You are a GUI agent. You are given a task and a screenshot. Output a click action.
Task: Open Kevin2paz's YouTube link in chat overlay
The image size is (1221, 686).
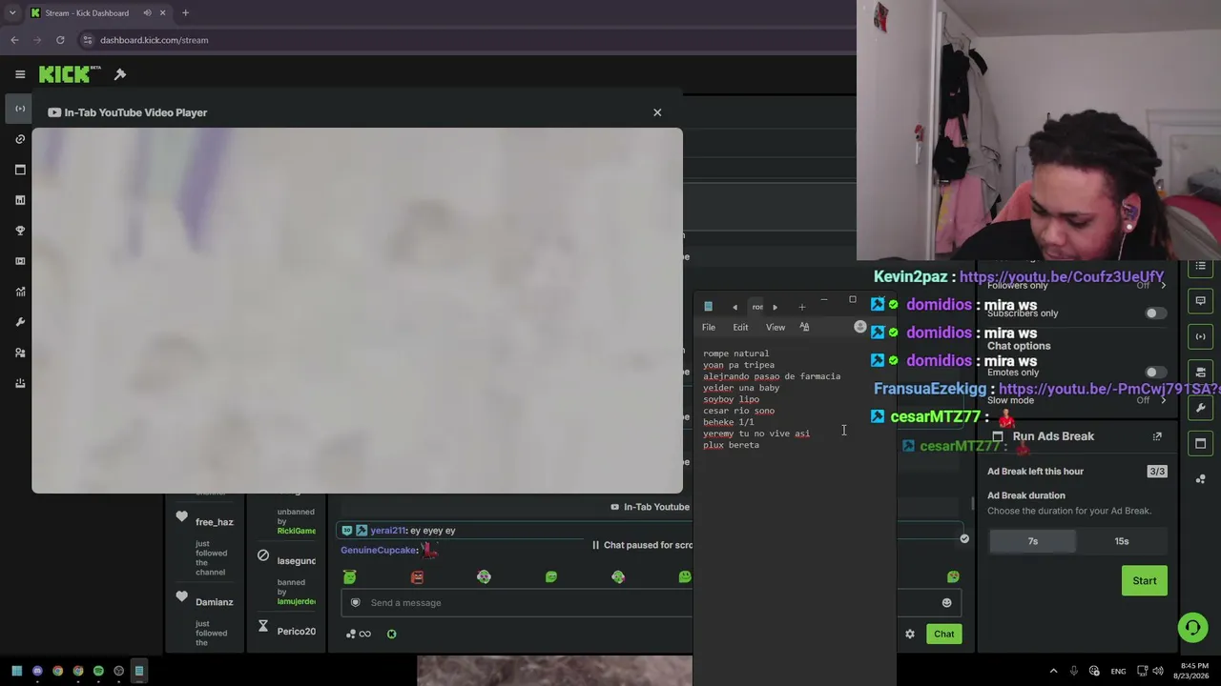1062,276
